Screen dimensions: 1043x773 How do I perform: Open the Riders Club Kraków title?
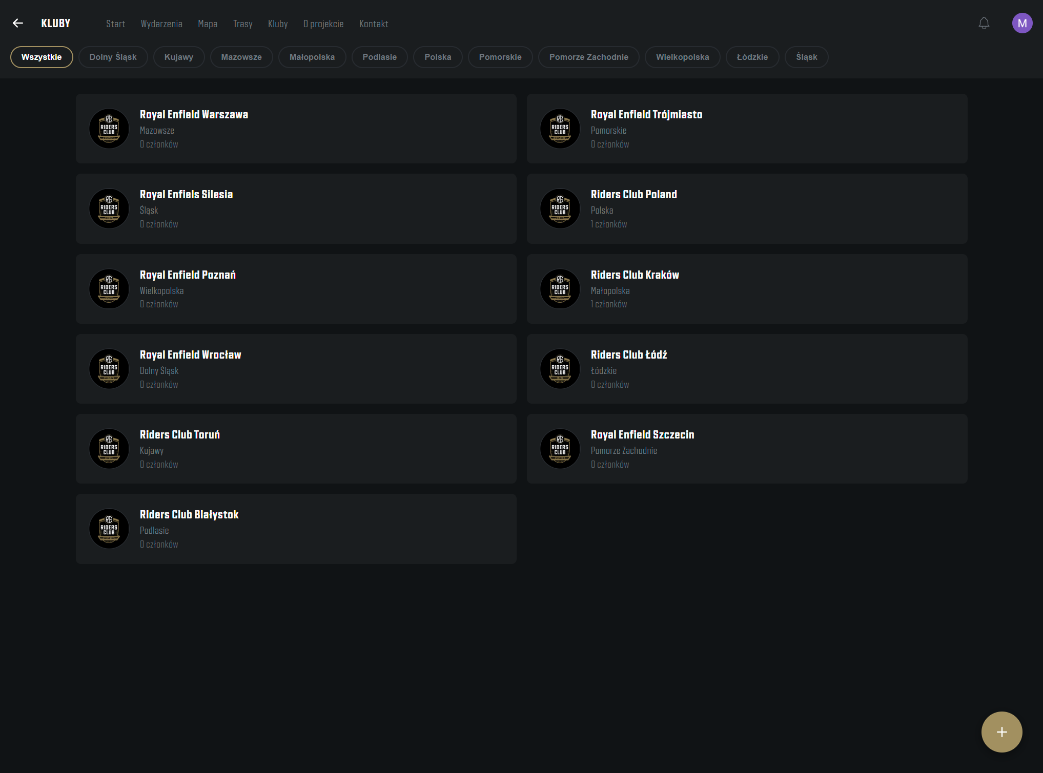tap(635, 275)
